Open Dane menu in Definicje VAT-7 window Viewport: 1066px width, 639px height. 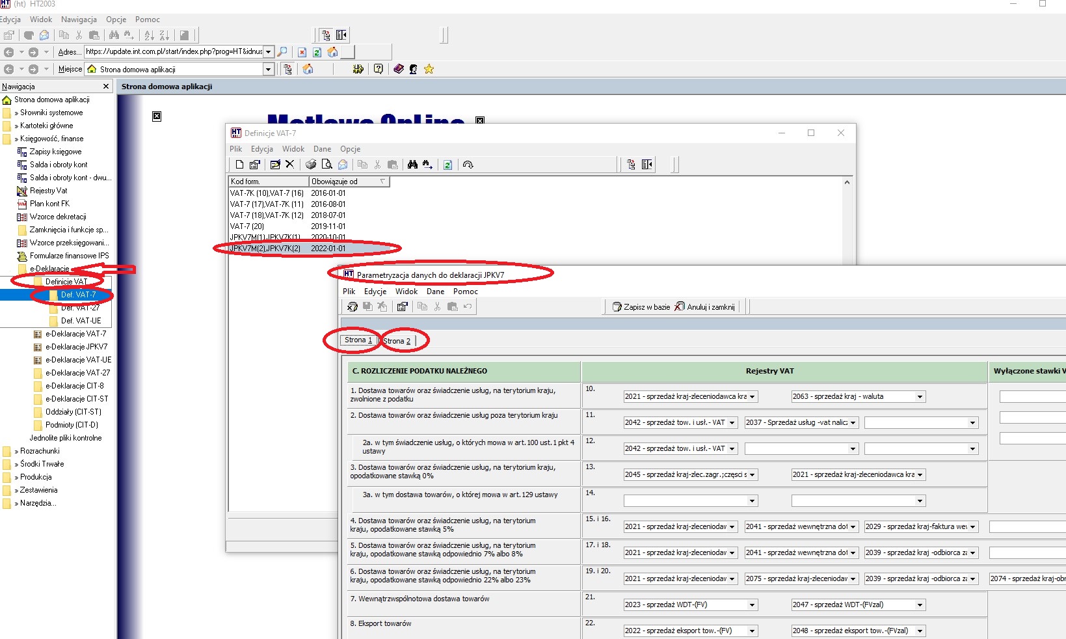(x=322, y=149)
